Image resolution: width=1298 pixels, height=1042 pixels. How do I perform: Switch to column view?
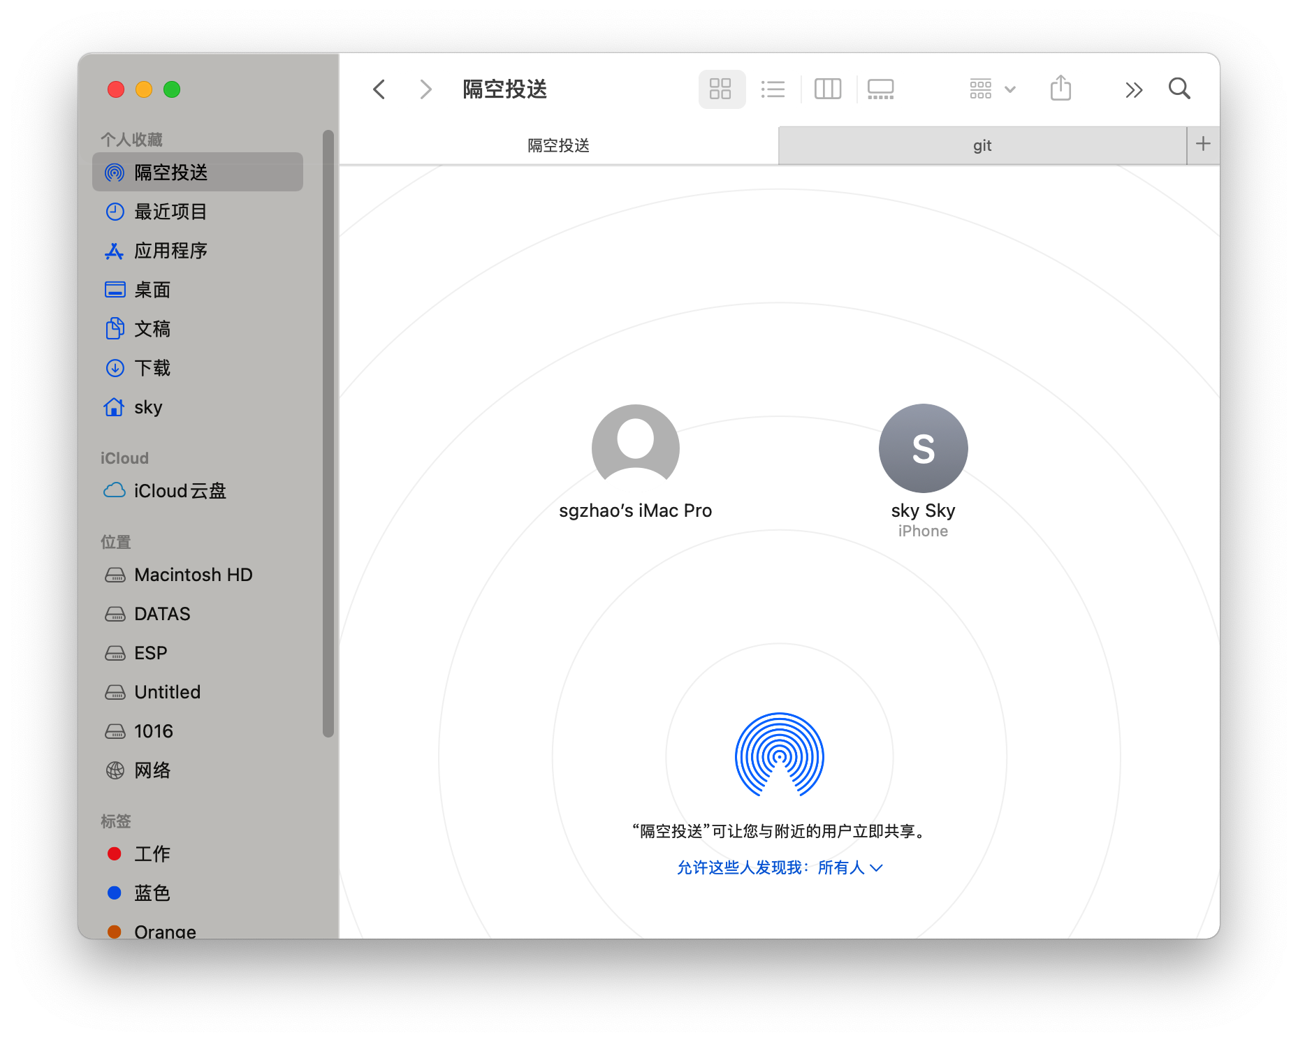[x=828, y=89]
